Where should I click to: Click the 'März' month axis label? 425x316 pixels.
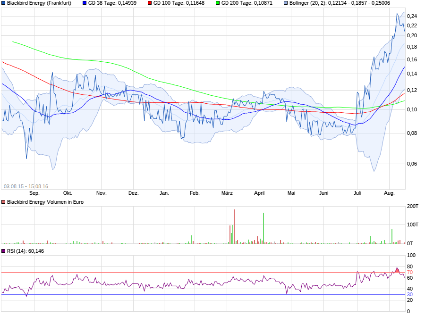(227, 193)
